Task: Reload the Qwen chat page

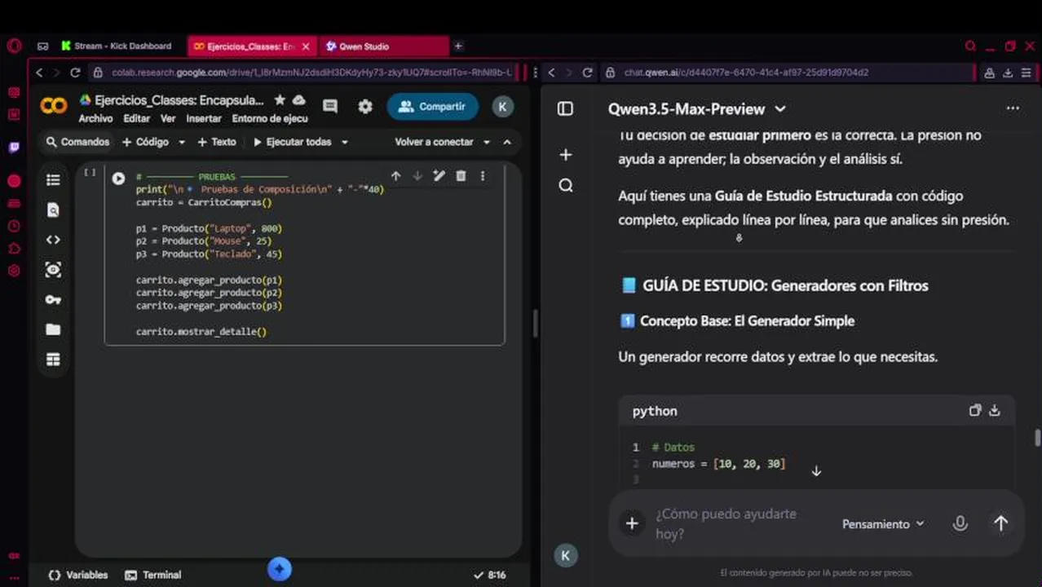Action: [586, 73]
